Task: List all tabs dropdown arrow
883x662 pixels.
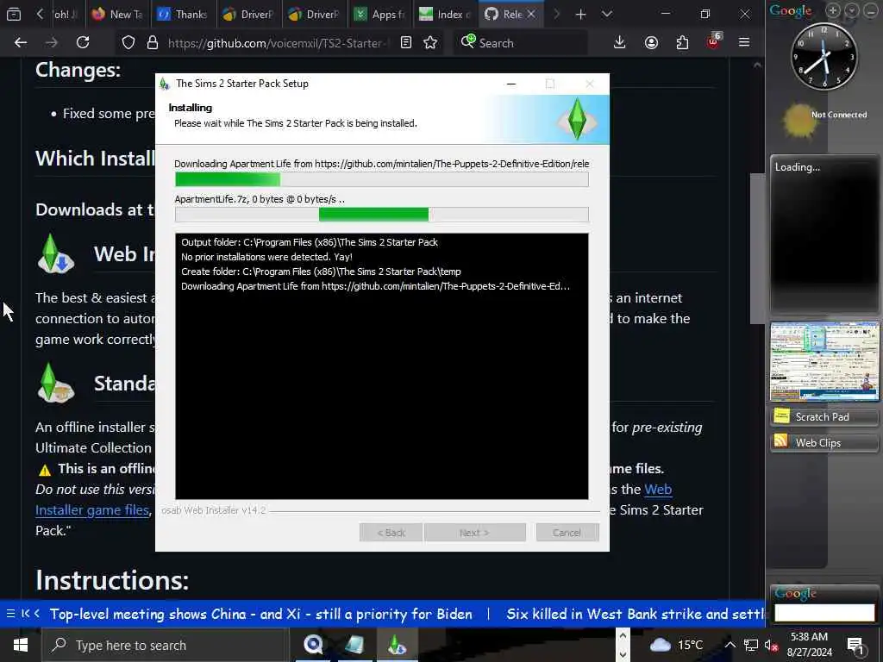Action: [x=606, y=14]
